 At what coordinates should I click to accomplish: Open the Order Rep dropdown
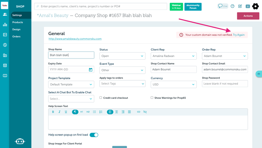(x=225, y=56)
